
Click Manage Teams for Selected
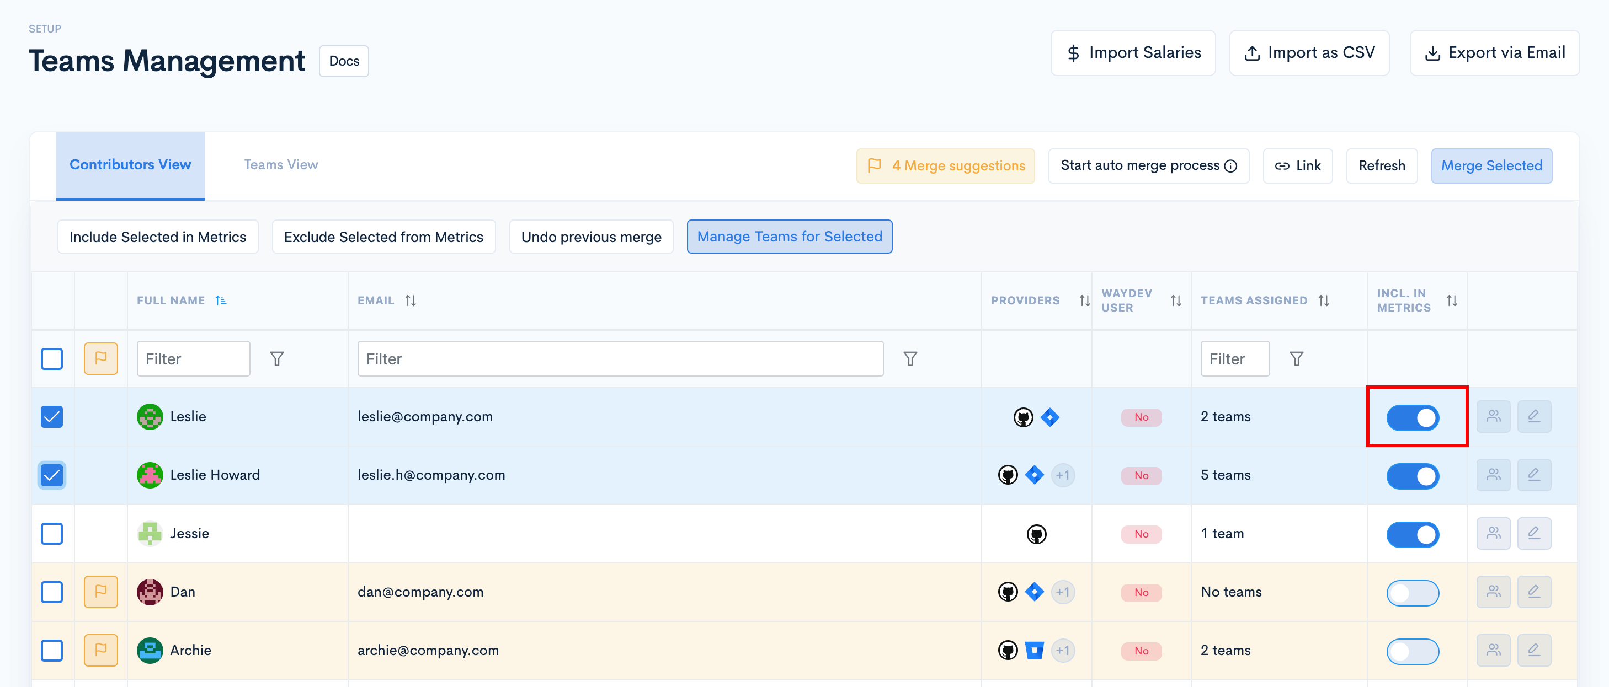[x=789, y=237]
